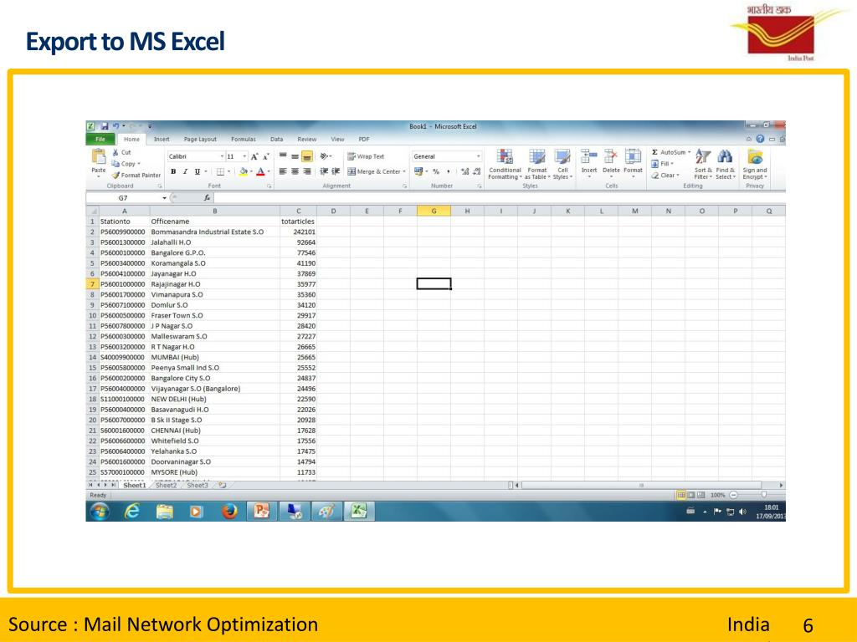Toggle Bold formatting
Viewport: 857px width, 642px height.
[173, 171]
